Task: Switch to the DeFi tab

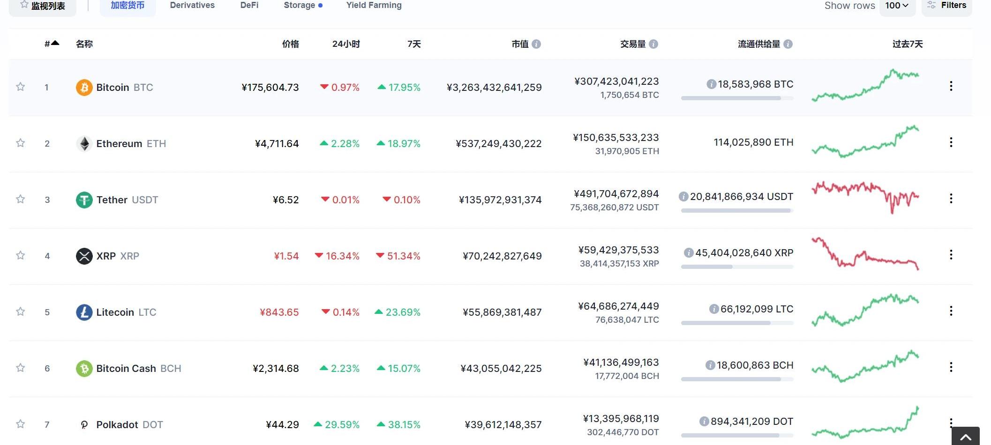Action: (249, 5)
